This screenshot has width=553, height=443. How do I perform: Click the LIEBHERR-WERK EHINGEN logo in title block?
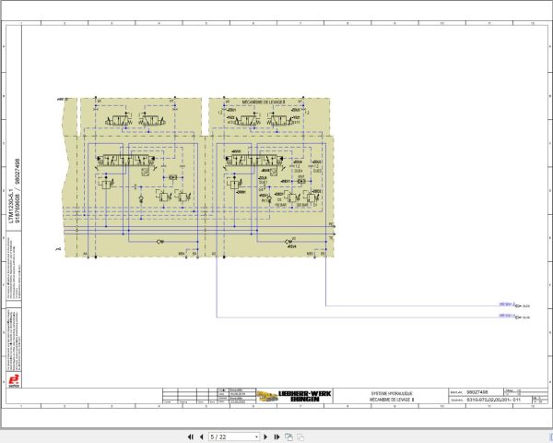pyautogui.click(x=305, y=396)
